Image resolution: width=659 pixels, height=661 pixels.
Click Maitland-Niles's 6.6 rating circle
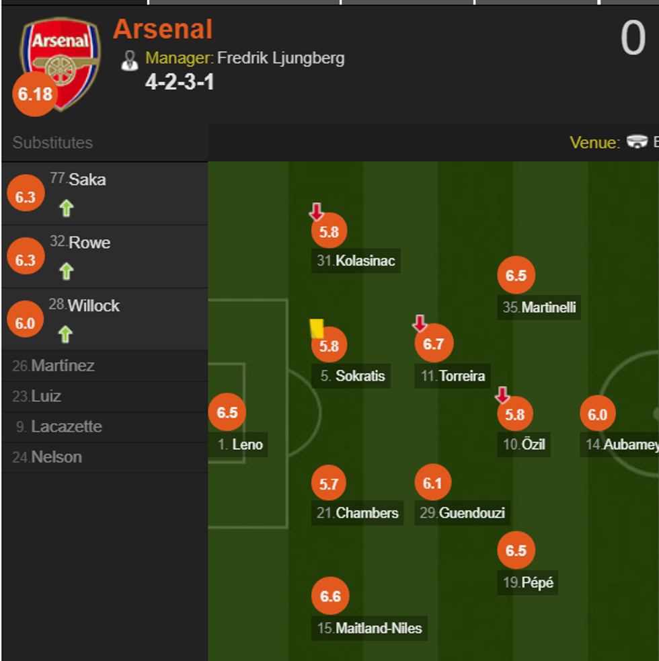click(x=330, y=596)
